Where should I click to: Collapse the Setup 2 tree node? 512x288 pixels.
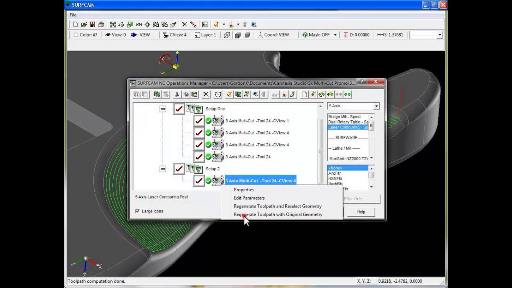point(163,169)
